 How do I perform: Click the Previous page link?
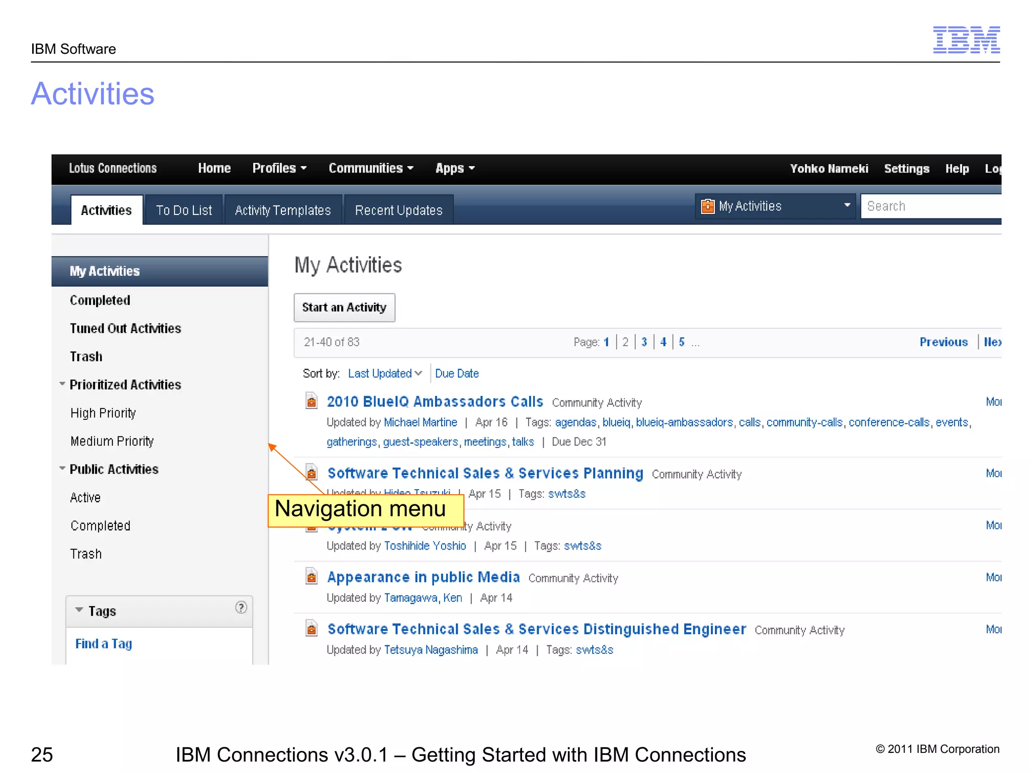click(944, 342)
